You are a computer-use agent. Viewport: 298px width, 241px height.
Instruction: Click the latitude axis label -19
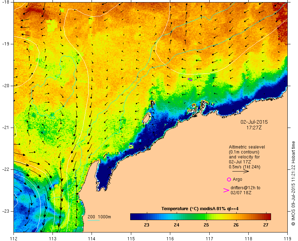(x=5, y=44)
